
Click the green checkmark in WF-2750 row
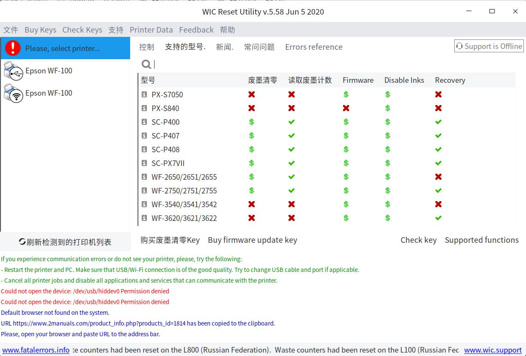[292, 190]
